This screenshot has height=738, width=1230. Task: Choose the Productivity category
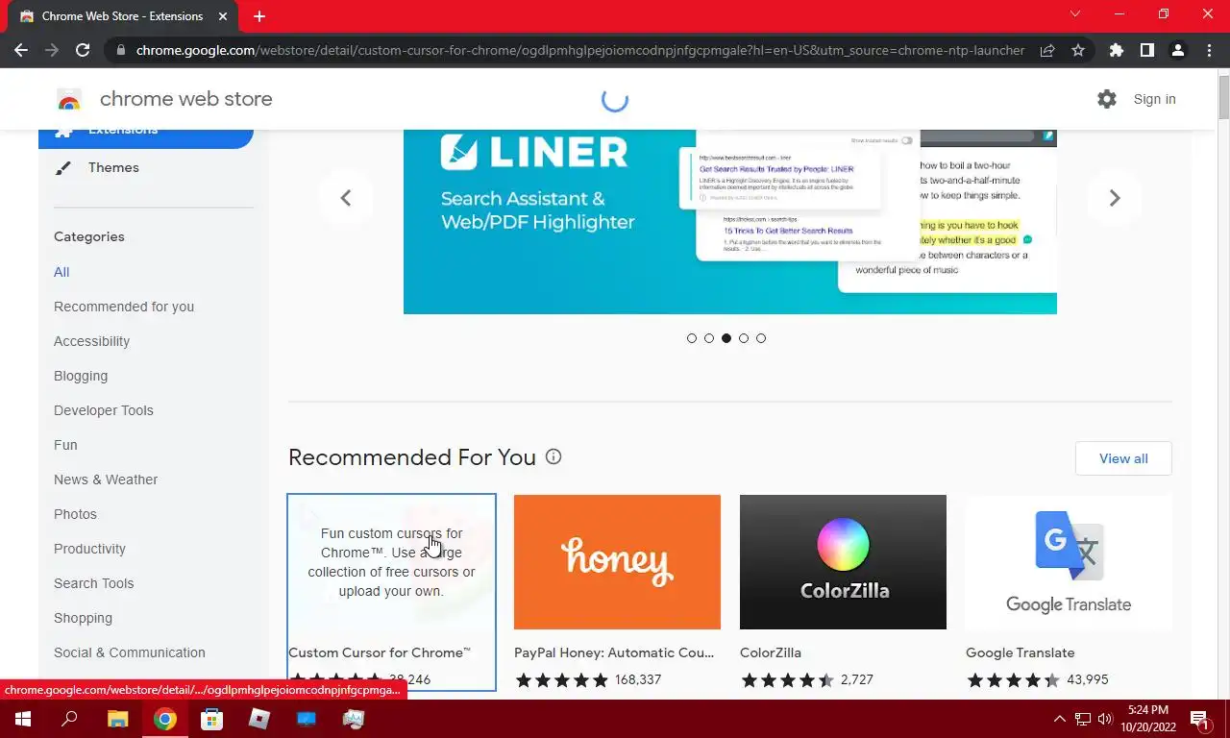(x=89, y=549)
